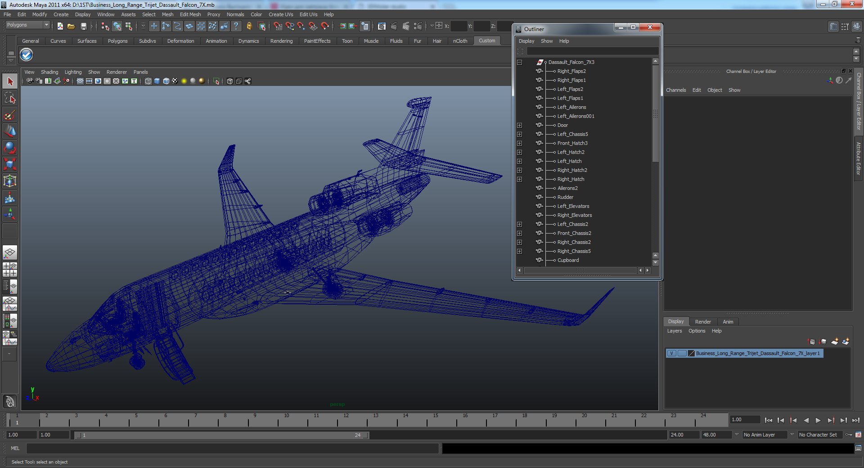This screenshot has height=468, width=864.
Task: Move layer up in Layer Editor
Action: (812, 342)
